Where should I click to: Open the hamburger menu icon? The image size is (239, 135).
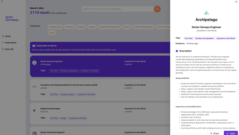[2, 1]
